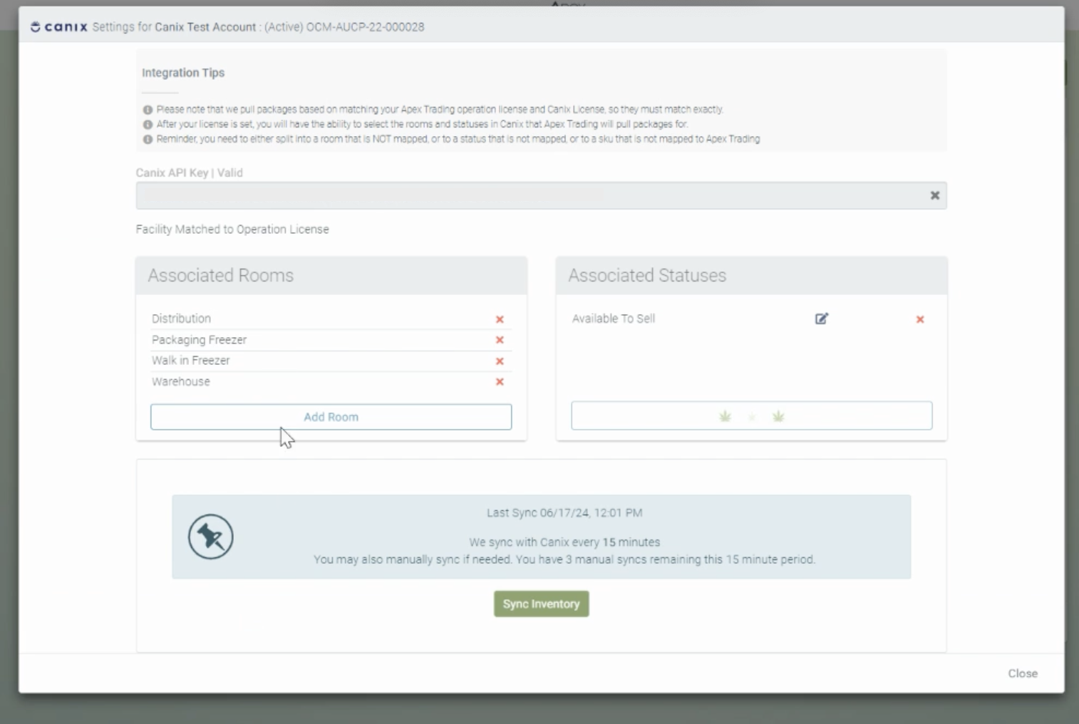
Task: Remove the Walk in Freezer room
Action: tap(500, 361)
